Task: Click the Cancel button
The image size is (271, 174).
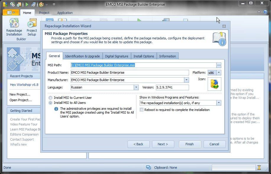Action: coord(214,144)
